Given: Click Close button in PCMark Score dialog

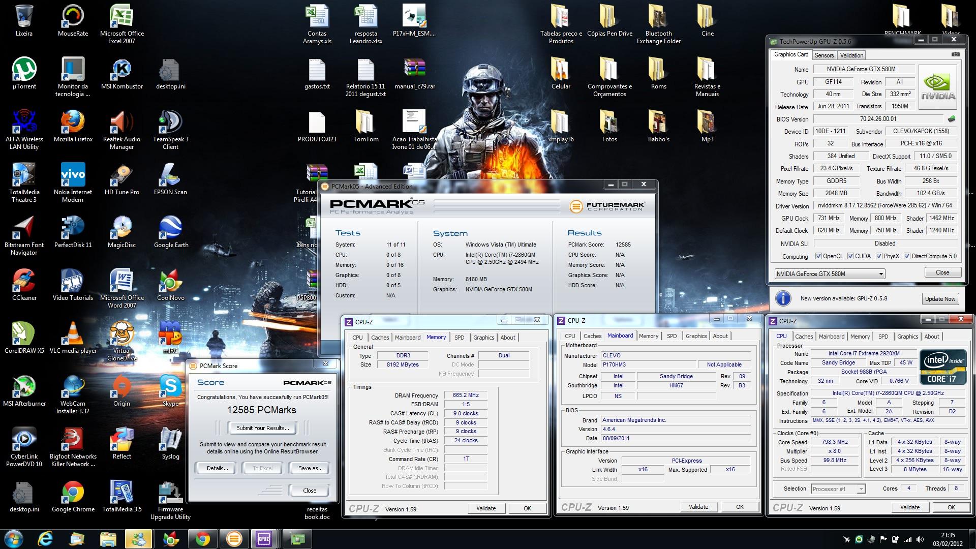Looking at the screenshot, I should tap(310, 491).
